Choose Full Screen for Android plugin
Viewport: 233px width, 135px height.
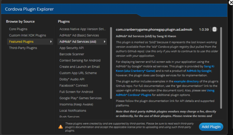[76, 92]
